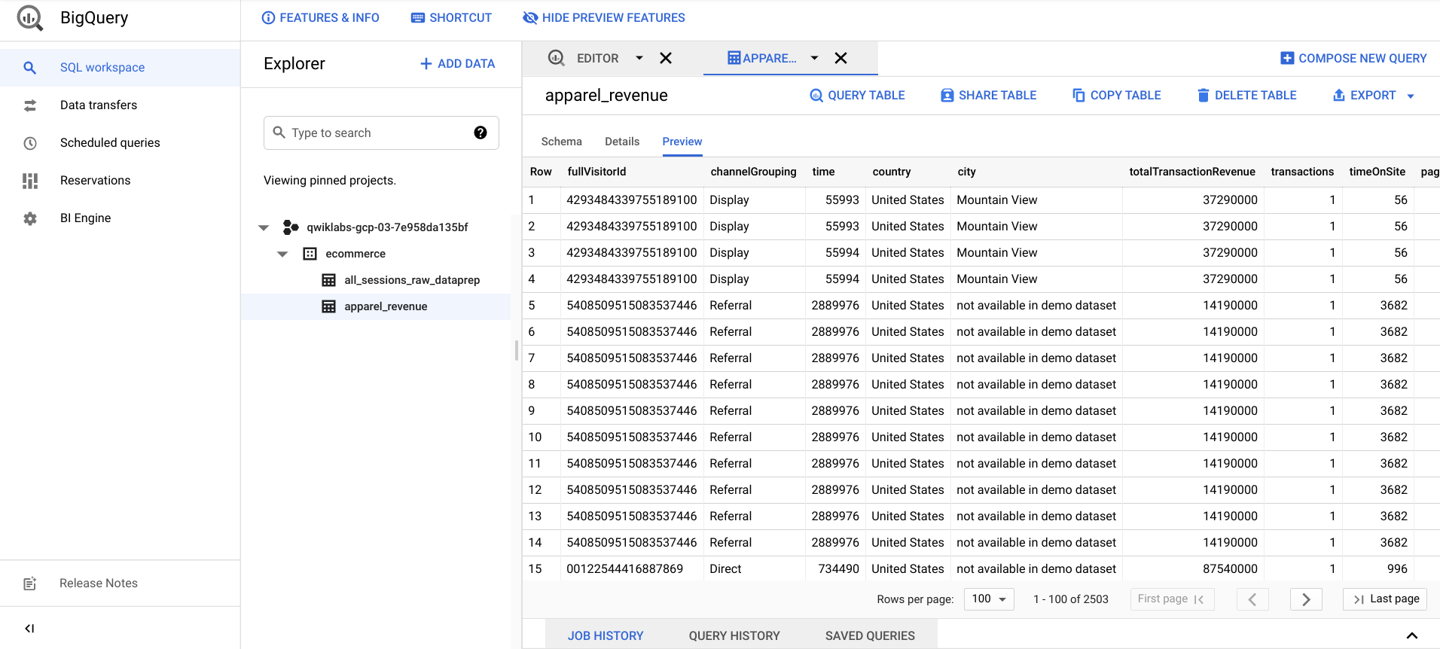Open the SAVED QUERIES tab
This screenshot has width=1440, height=649.
tap(870, 635)
